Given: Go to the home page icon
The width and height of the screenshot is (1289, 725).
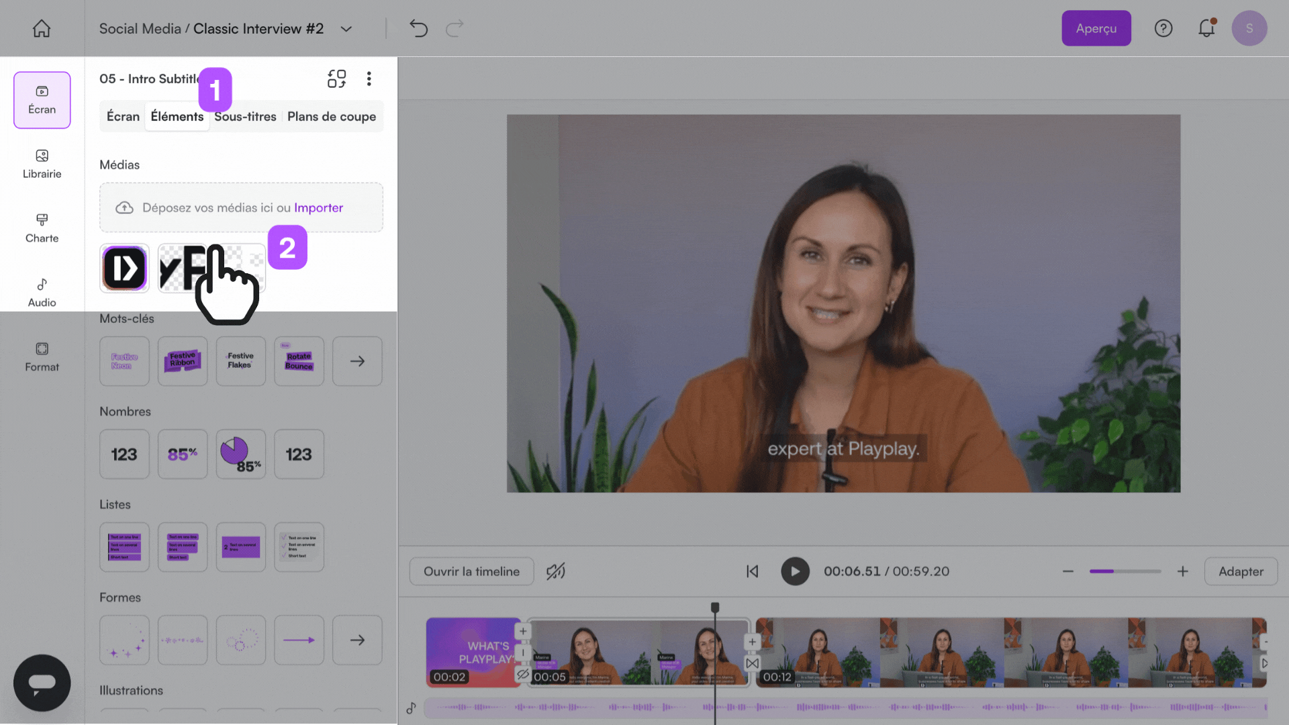Looking at the screenshot, I should point(42,28).
